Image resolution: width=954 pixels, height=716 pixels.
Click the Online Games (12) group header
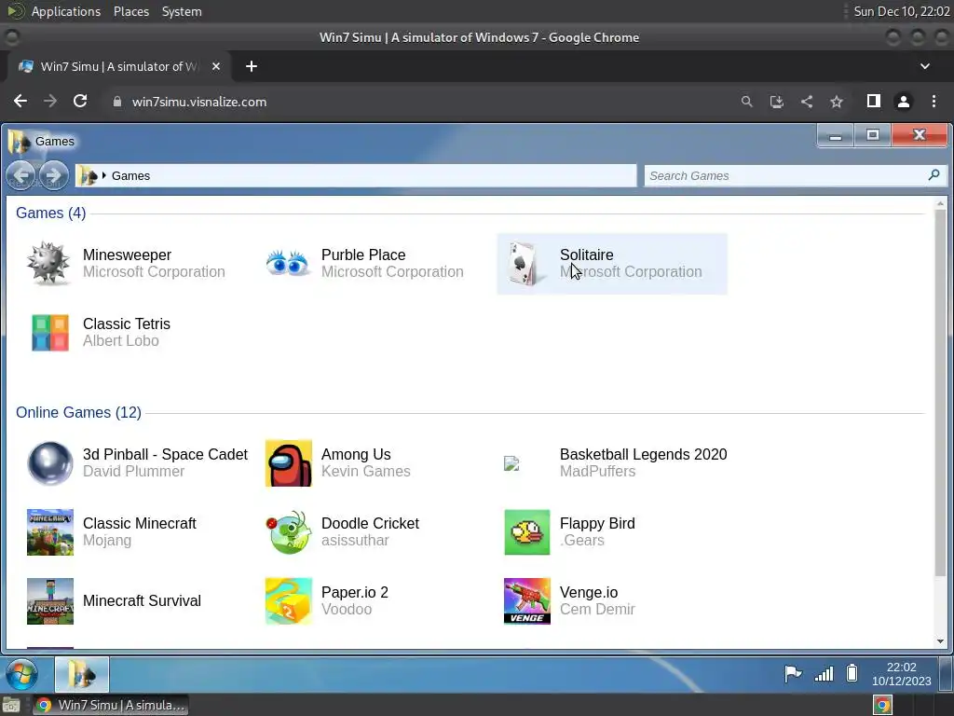(78, 412)
